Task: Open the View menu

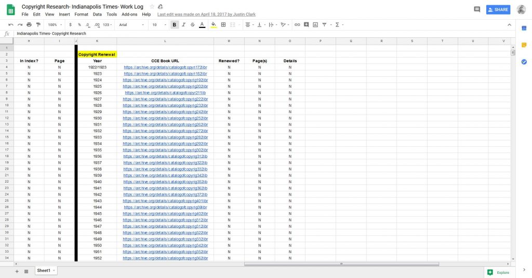Action: point(49,14)
